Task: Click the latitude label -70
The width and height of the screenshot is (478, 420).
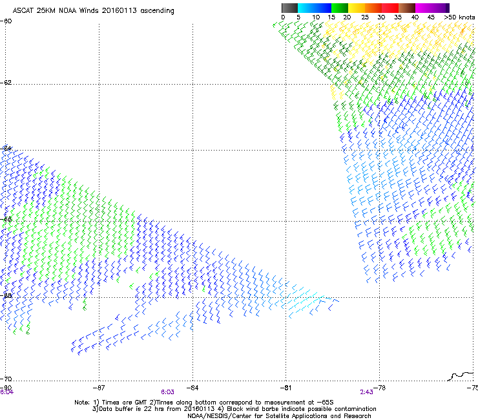Action: click(x=6, y=379)
